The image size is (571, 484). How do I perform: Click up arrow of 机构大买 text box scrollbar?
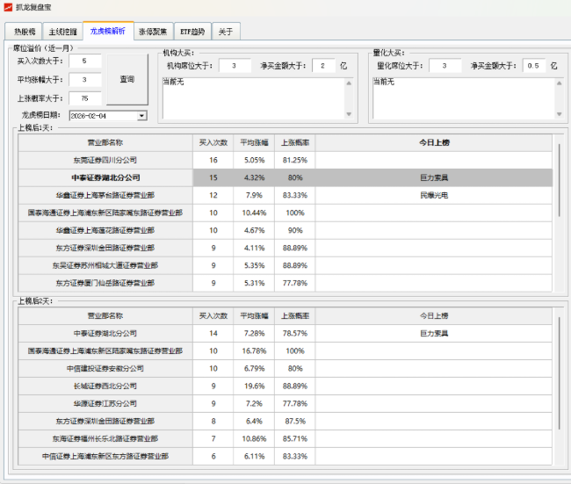(x=349, y=83)
